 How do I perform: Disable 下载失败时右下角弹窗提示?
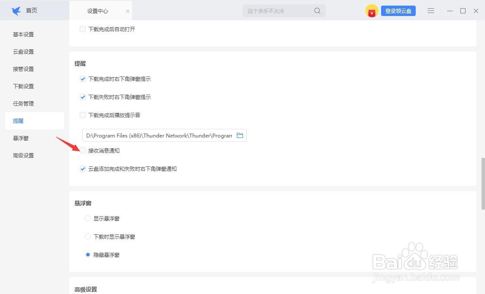point(83,97)
